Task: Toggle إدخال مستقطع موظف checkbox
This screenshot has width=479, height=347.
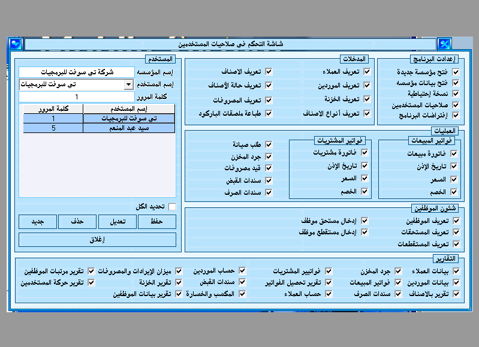Action: 364,232
